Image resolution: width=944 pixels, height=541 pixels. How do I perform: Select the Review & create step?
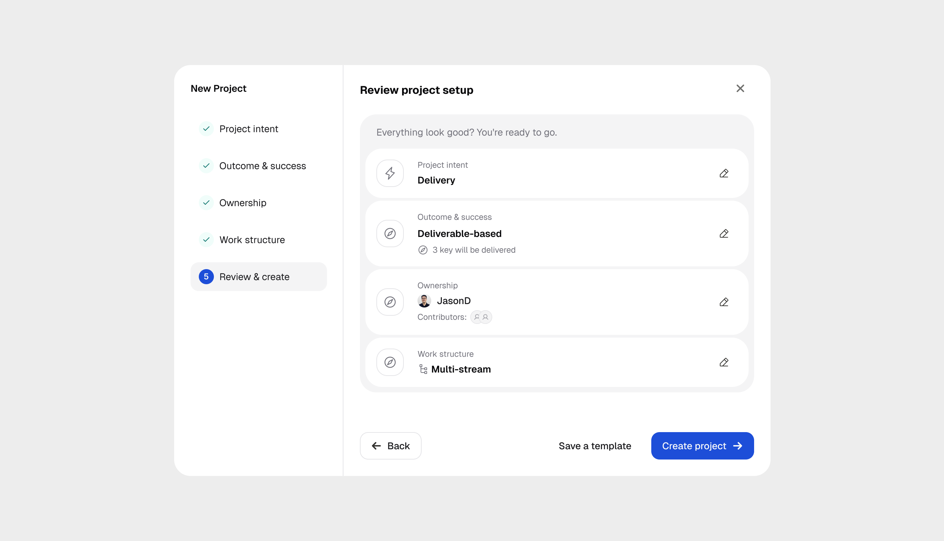(259, 277)
